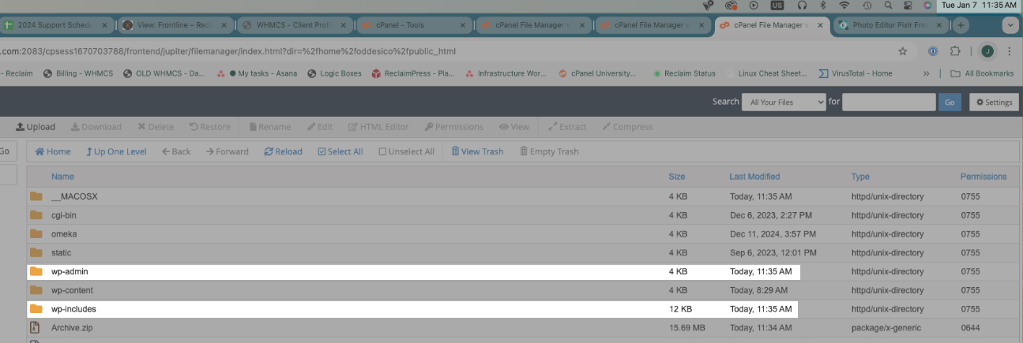Viewport: 1023px width, 343px height.
Task: Bookmark this page with star icon
Action: click(903, 51)
